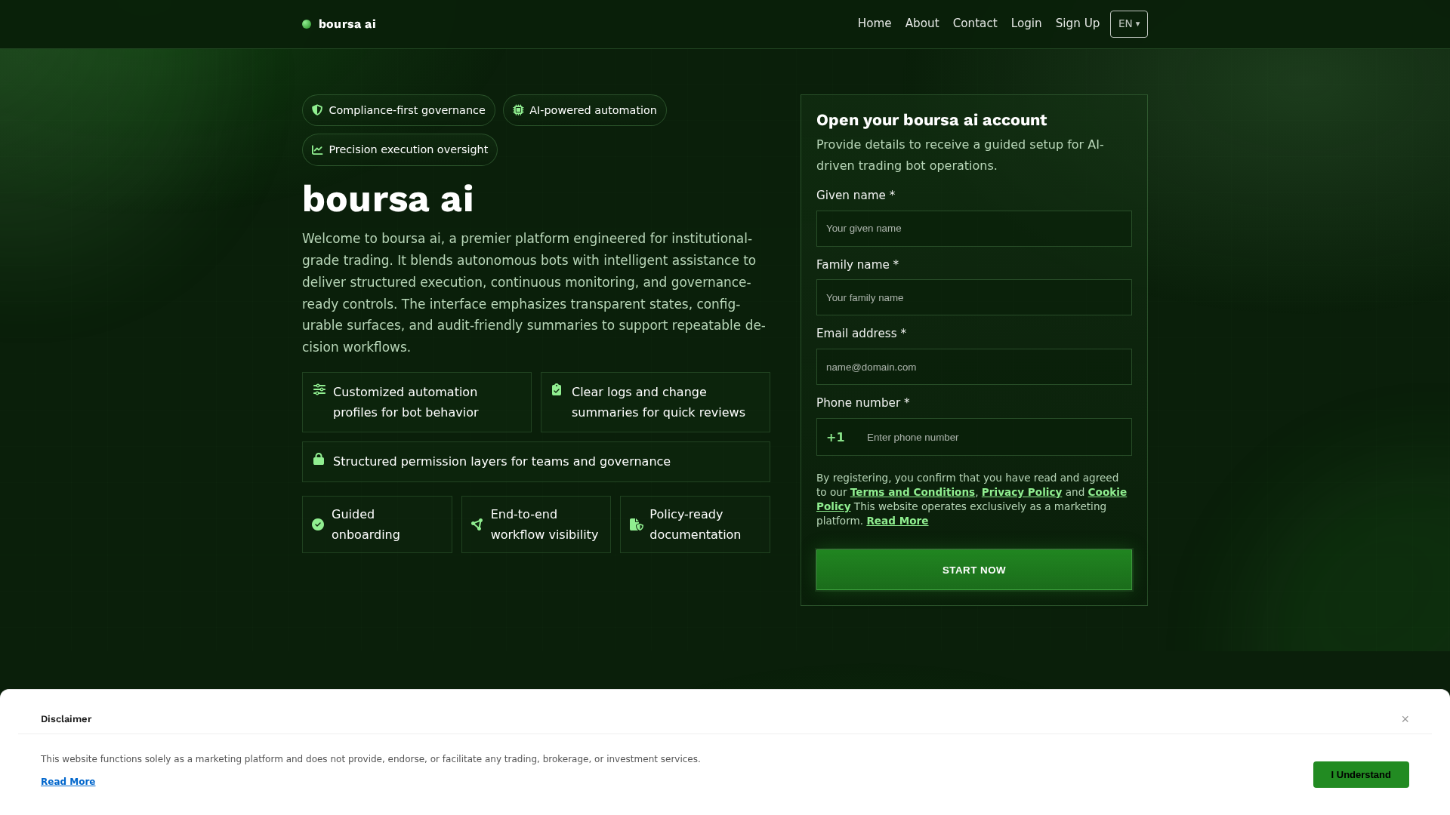Click the Provide details guided setup description
This screenshot has width=1450, height=815.
(x=960, y=155)
